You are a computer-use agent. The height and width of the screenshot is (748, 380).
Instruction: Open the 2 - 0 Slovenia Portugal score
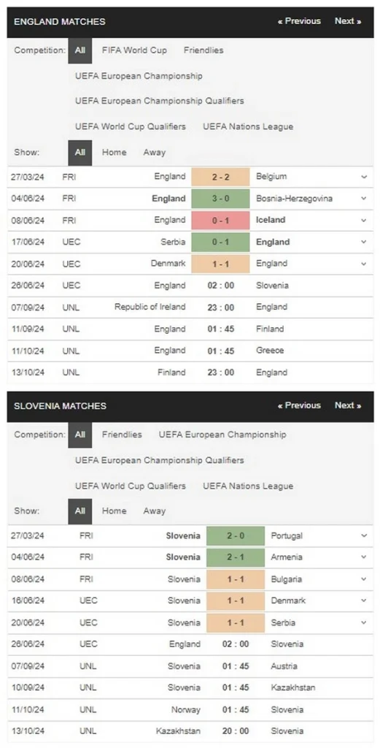pyautogui.click(x=236, y=535)
